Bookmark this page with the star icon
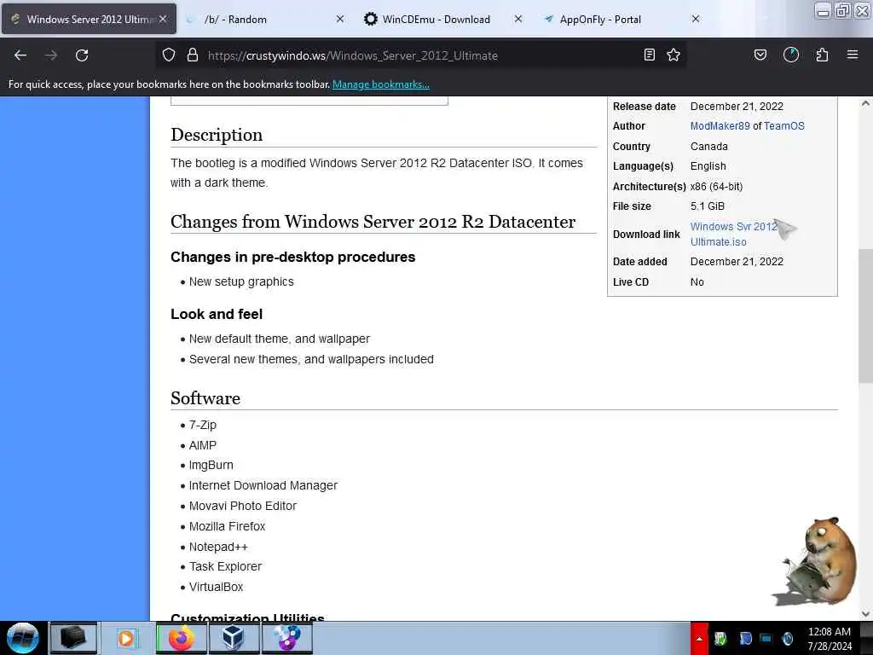 (674, 55)
